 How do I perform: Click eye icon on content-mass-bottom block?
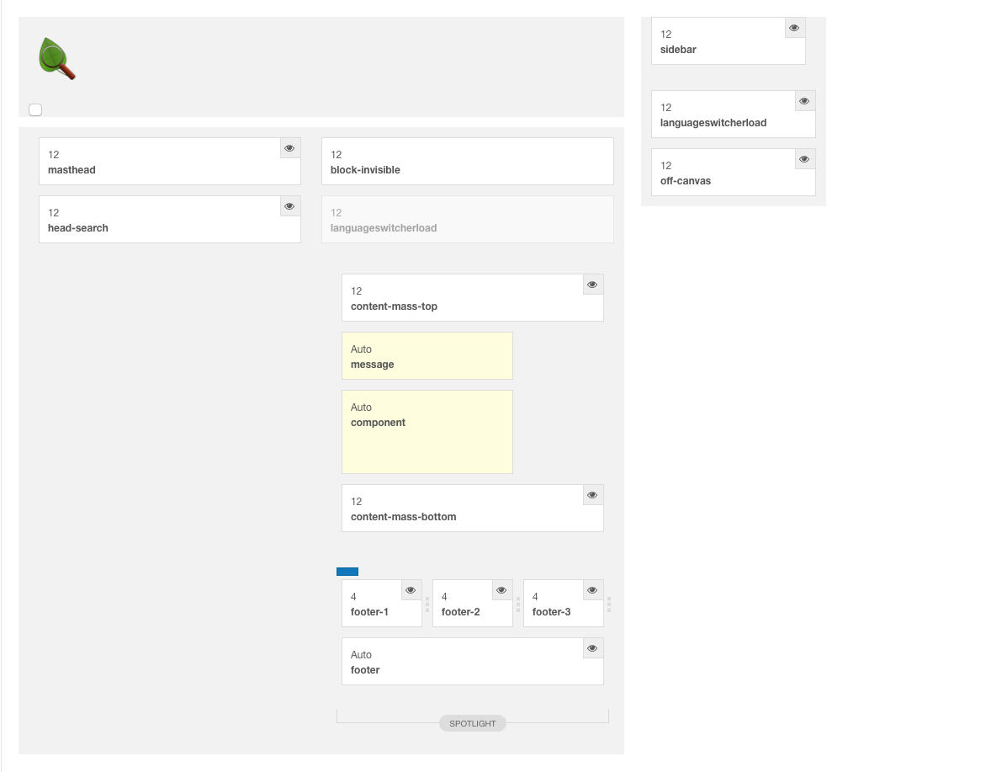click(x=592, y=495)
